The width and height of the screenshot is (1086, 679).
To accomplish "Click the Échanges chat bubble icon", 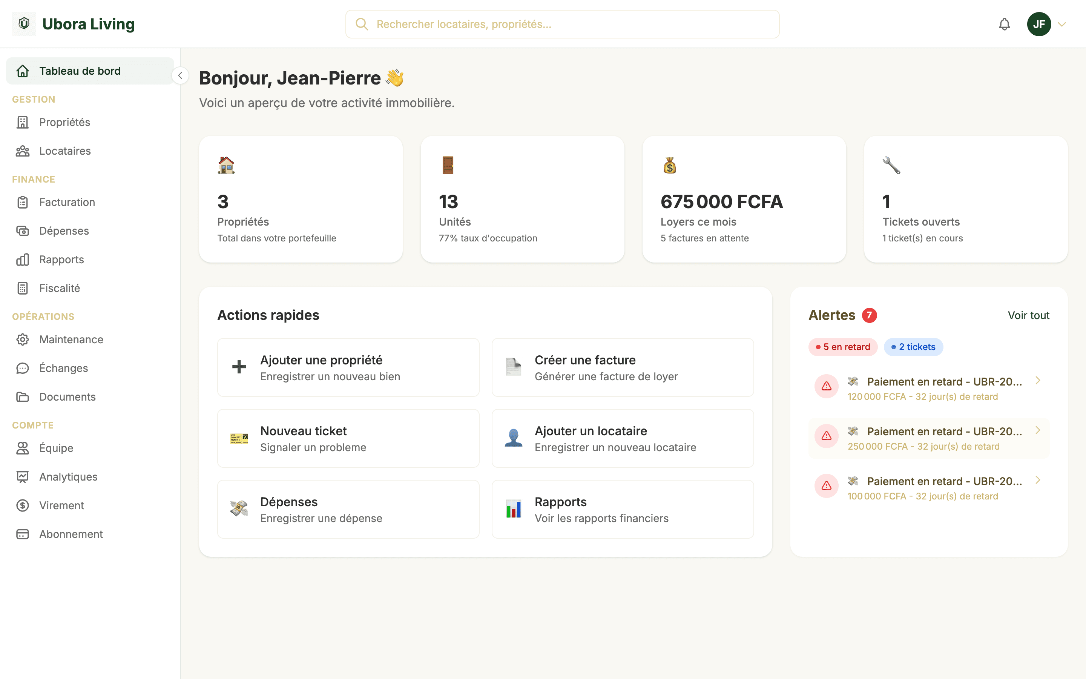I will tap(23, 368).
